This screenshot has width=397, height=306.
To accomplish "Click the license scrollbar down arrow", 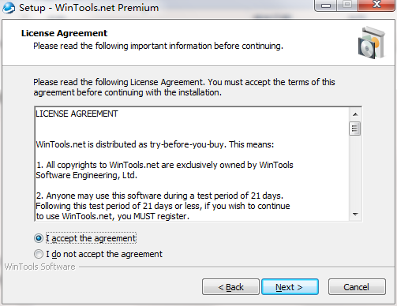I will (x=355, y=215).
